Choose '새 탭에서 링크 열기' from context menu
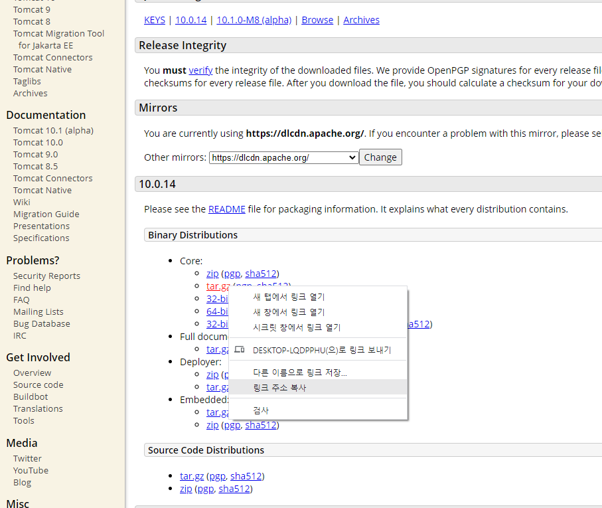The width and height of the screenshot is (602, 508). click(x=318, y=297)
